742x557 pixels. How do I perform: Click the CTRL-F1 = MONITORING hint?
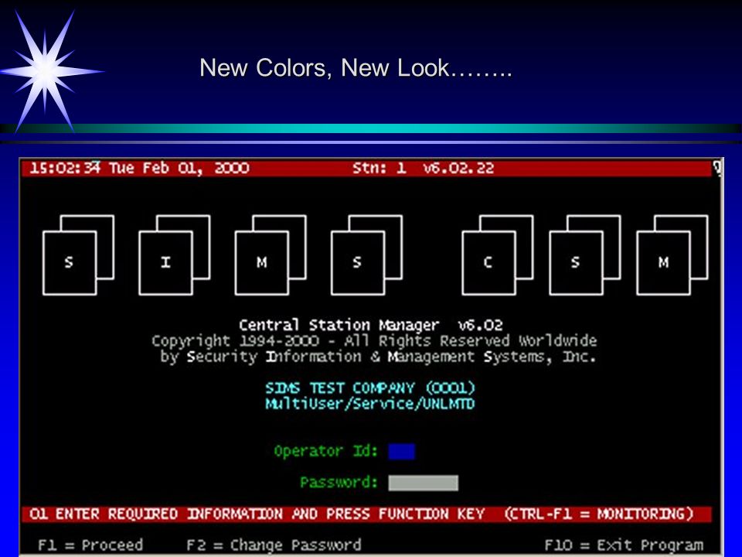[598, 514]
